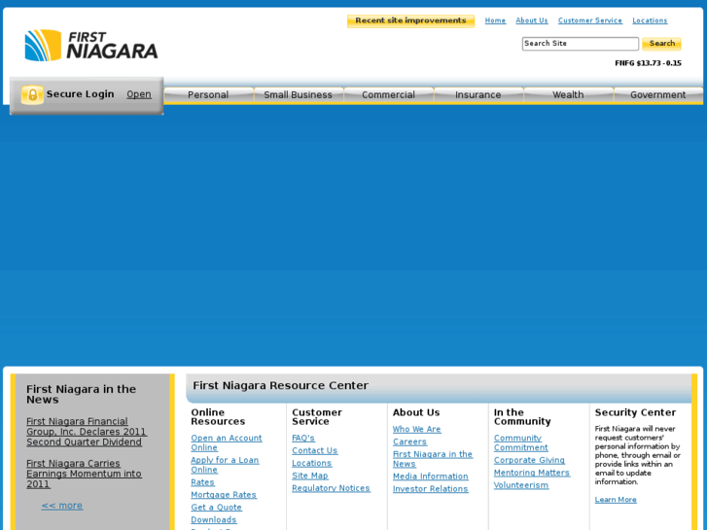
Task: Open an Account Online link
Action: [x=227, y=442]
